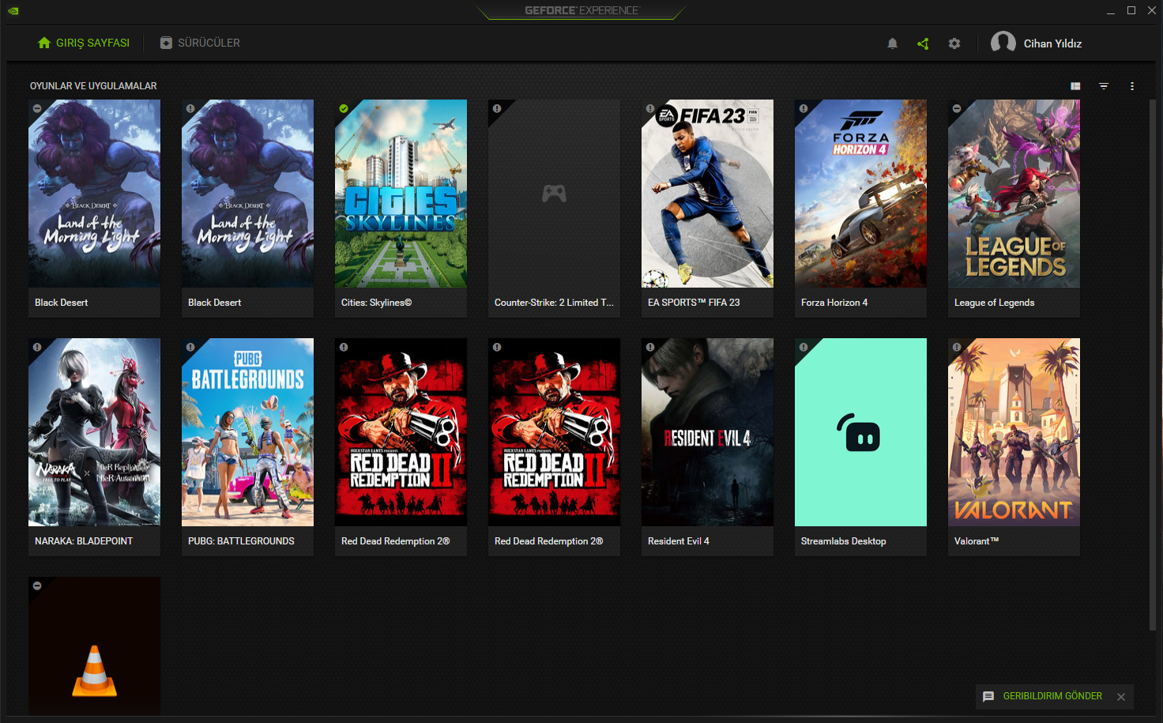The width and height of the screenshot is (1163, 723).
Task: Click the status badge on the Streamlabs tile
Action: pos(804,347)
